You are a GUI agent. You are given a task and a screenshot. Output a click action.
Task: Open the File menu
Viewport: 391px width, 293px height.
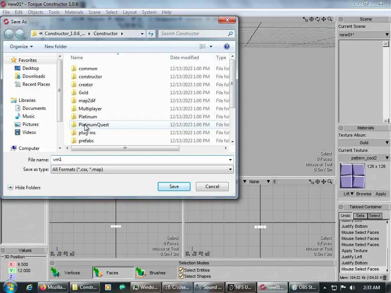[x=6, y=12]
